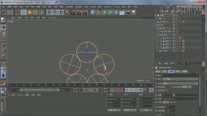Screen dimensions: 207x116
Task: Open the spline Pen tool icon
Action: 99,12
